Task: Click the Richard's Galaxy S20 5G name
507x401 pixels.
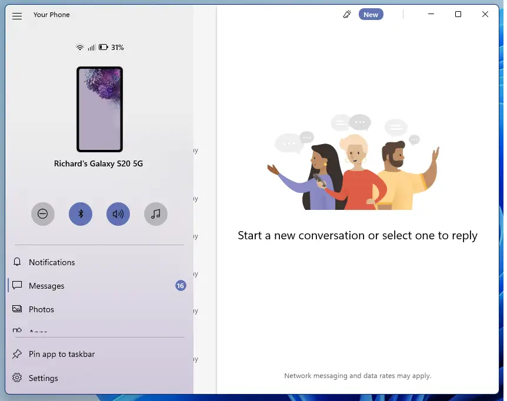Action: [x=98, y=163]
